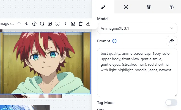Viewport: 181px width, 110px height.
Task: Click the truncated 'mage (...' image label
Action: pyautogui.click(x=7, y=24)
